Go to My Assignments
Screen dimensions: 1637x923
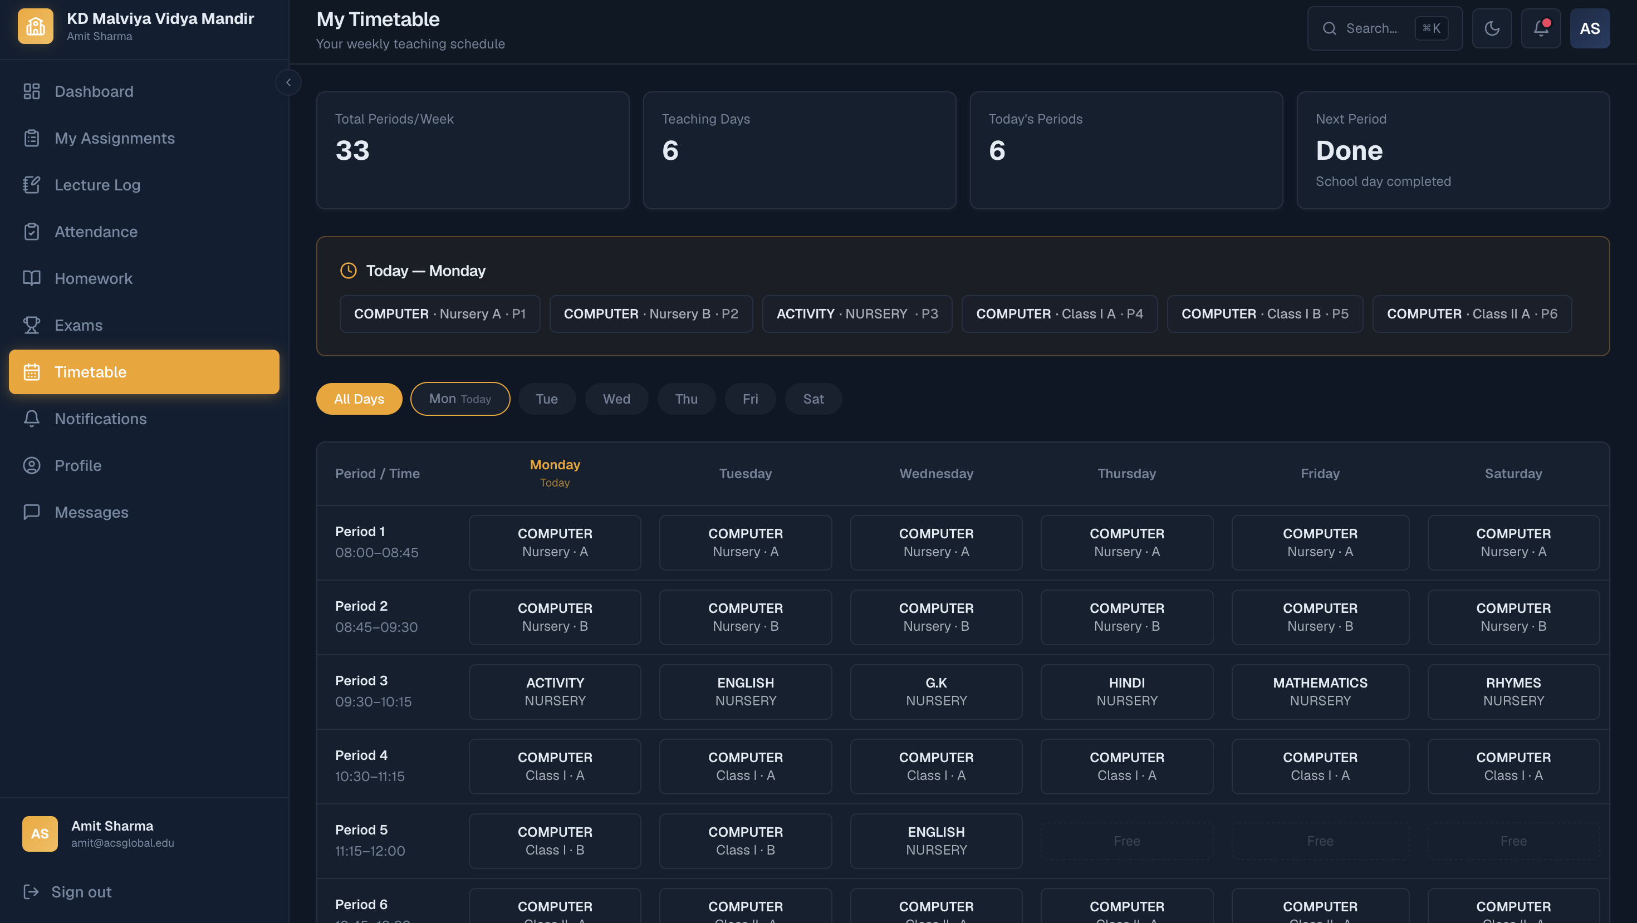point(144,139)
